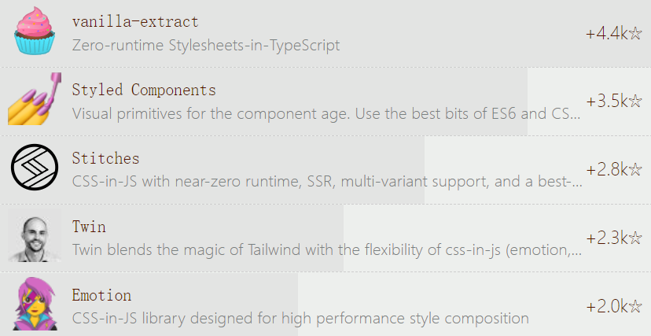This screenshot has height=336, width=651.
Task: Click the 'Visual primitives for the component age' description
Action: click(x=326, y=113)
